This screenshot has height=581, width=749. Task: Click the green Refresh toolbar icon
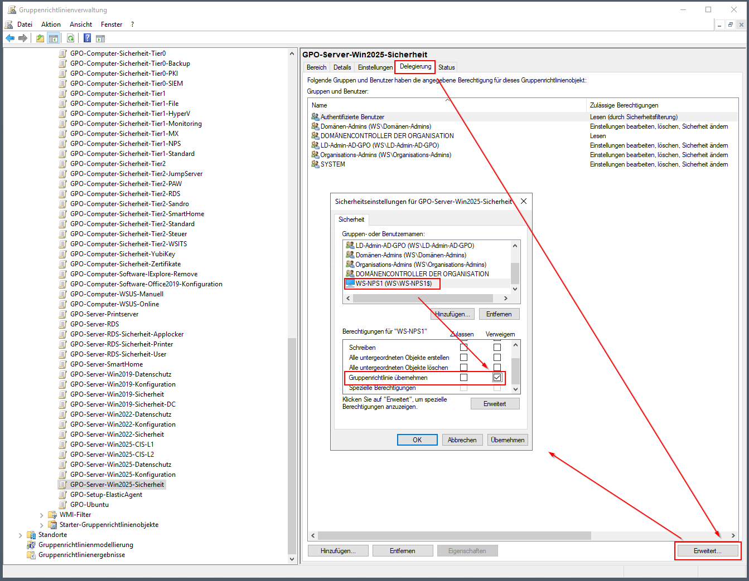click(71, 38)
